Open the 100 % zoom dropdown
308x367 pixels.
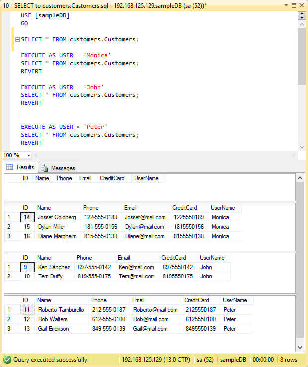click(28, 155)
